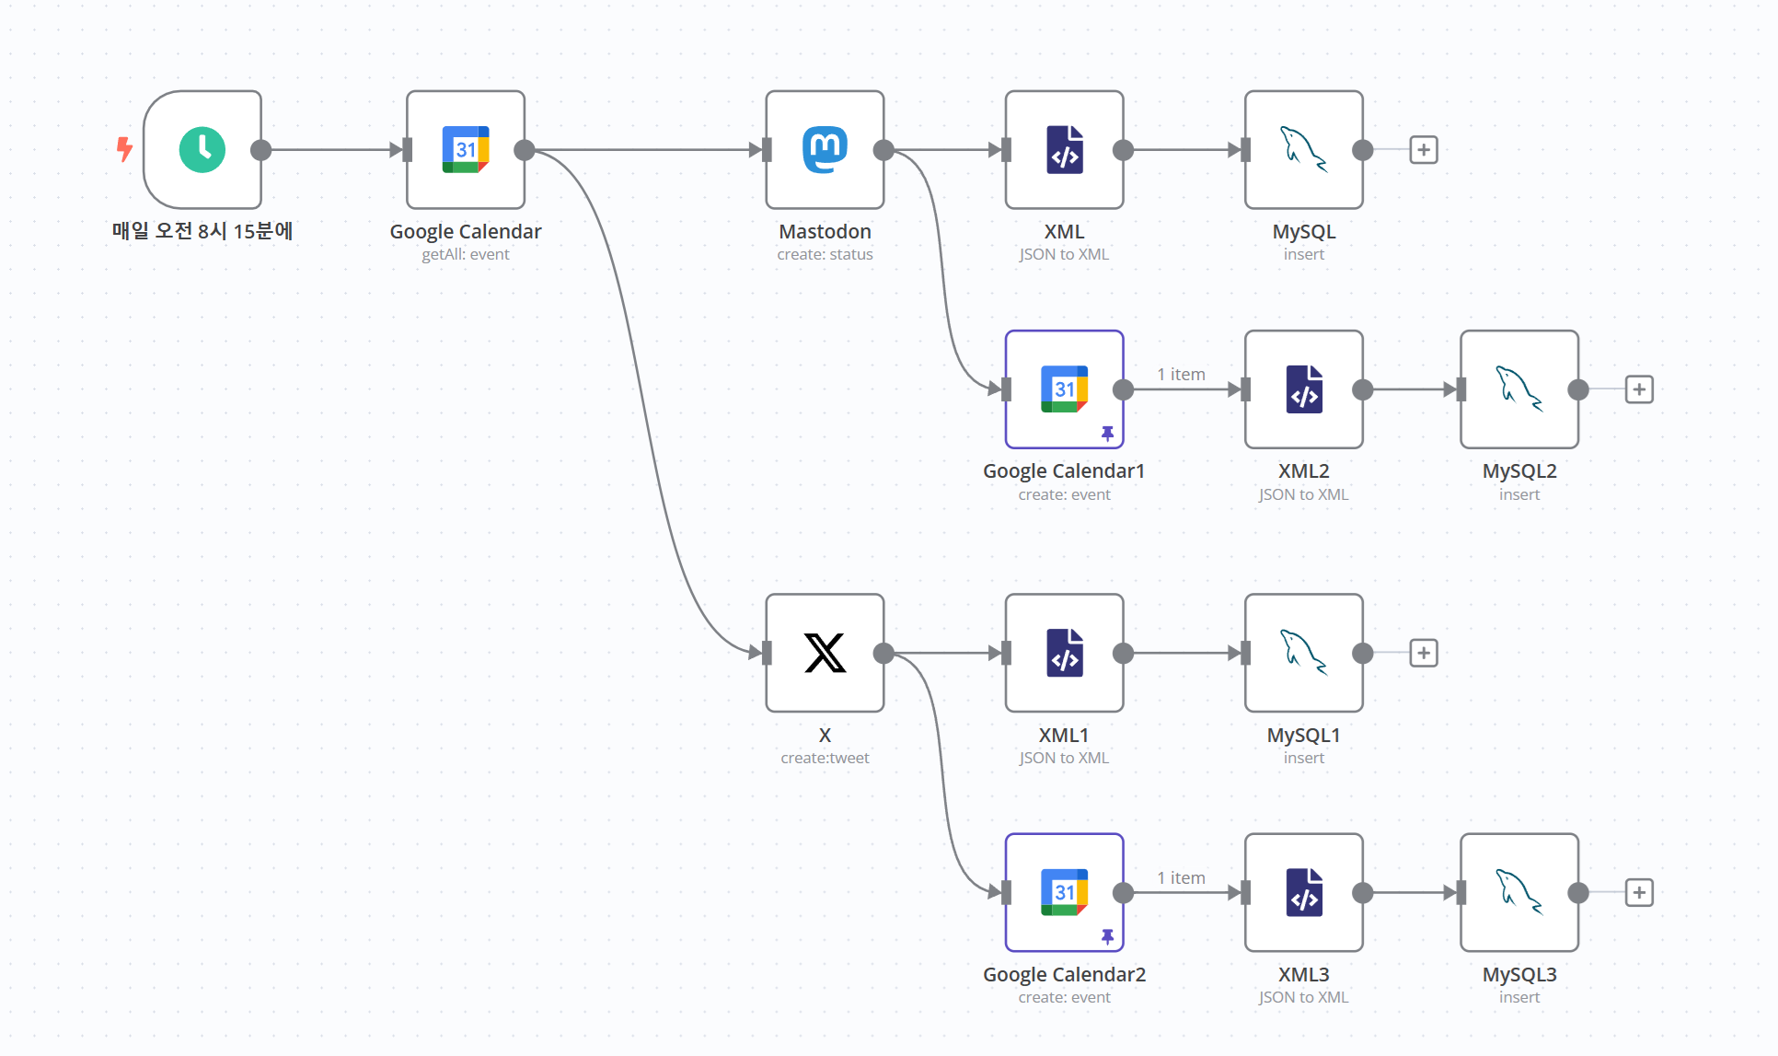The width and height of the screenshot is (1778, 1056).
Task: Click the '1 item' label after Google Calendar1
Action: (x=1182, y=374)
